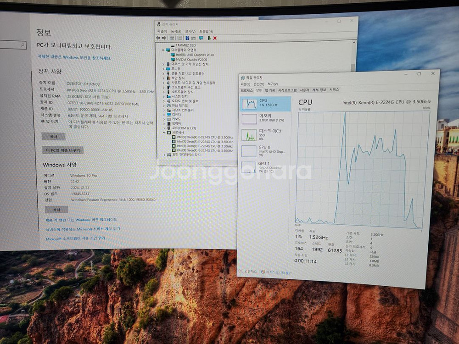459x344 pixels.
Task: Open Microsoft 서비스 계약 읽기 link
Action: (x=83, y=229)
